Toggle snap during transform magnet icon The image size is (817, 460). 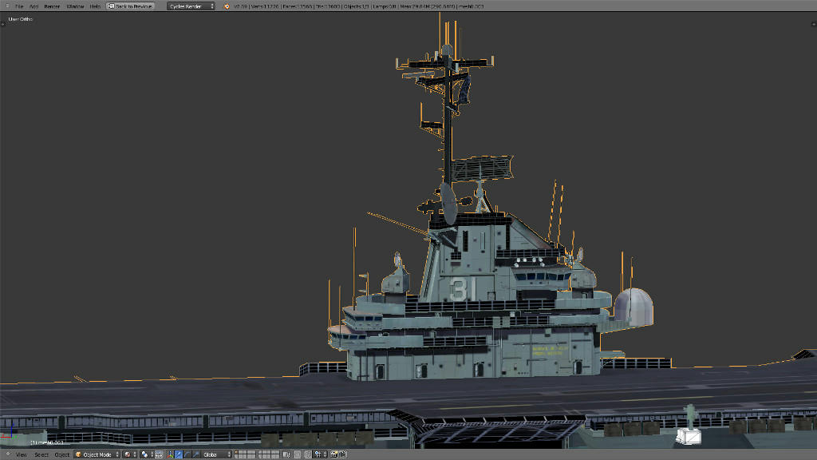[x=307, y=454]
